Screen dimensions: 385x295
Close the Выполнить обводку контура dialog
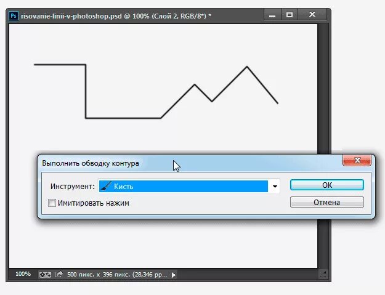click(357, 160)
